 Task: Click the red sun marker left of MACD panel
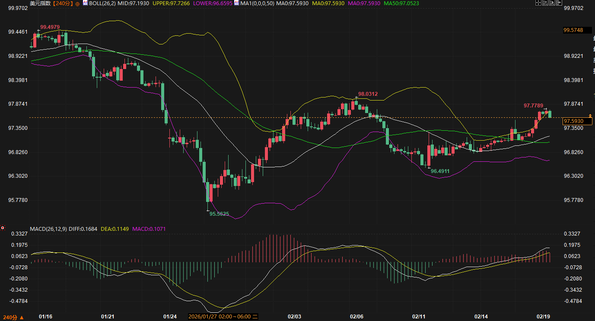3,228
